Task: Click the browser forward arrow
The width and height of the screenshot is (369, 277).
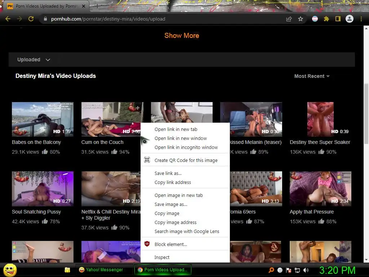Action: pyautogui.click(x=19, y=19)
